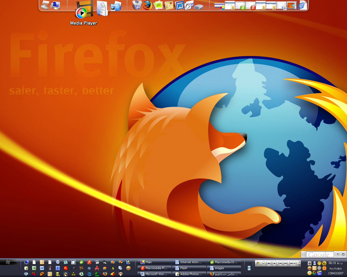Switch to Adobe Photoshop taskbar button

(189, 274)
